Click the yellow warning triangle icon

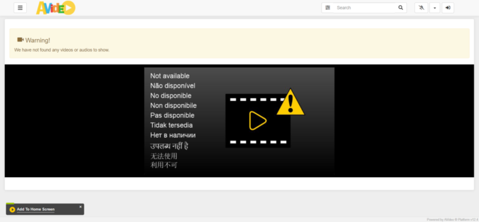(x=290, y=102)
